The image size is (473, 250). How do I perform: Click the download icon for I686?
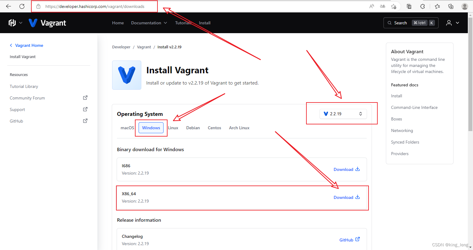click(358, 169)
